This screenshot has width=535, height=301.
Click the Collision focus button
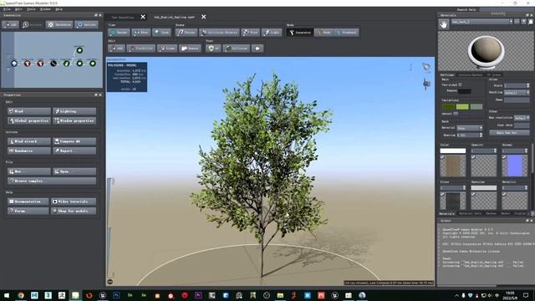click(x=237, y=48)
